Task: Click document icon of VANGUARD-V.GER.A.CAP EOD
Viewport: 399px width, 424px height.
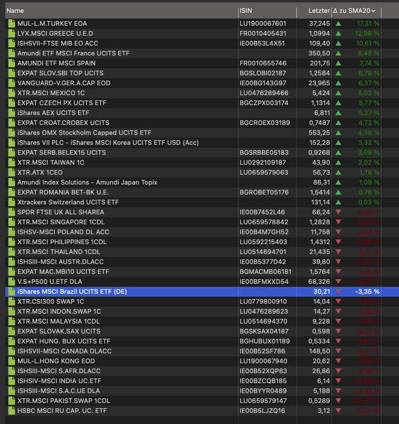Action: click(x=12, y=83)
